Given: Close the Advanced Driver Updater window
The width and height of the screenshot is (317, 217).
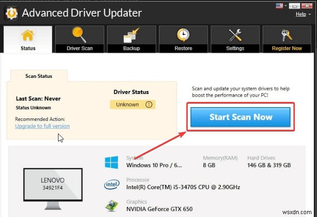Looking at the screenshot, I should point(307,6).
